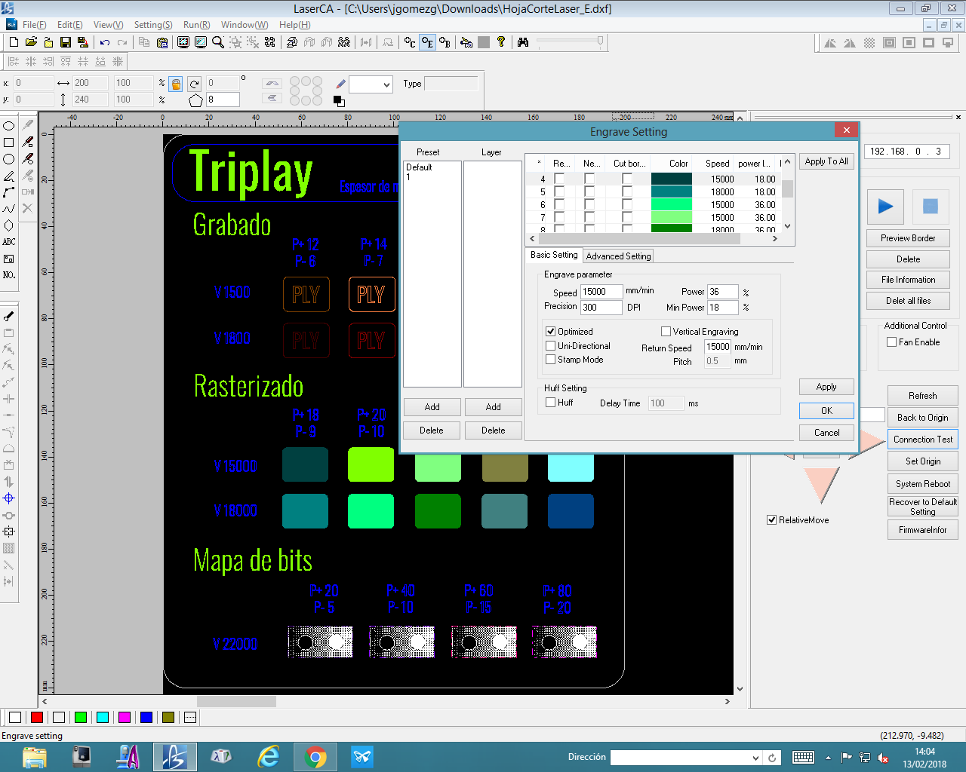Open File Explorer from taskbar

[x=35, y=757]
